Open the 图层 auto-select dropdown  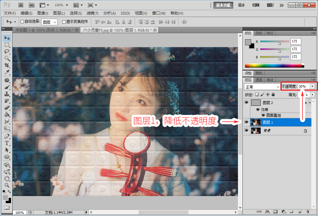pyautogui.click(x=50, y=22)
